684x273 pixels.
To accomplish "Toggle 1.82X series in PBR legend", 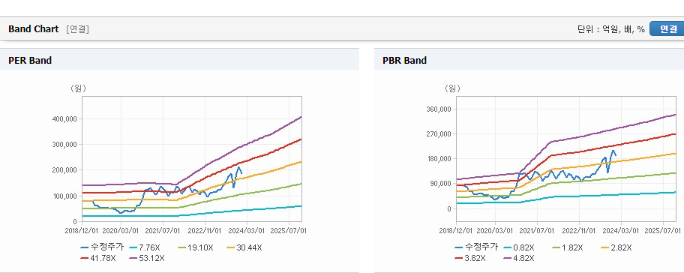I will coord(568,247).
